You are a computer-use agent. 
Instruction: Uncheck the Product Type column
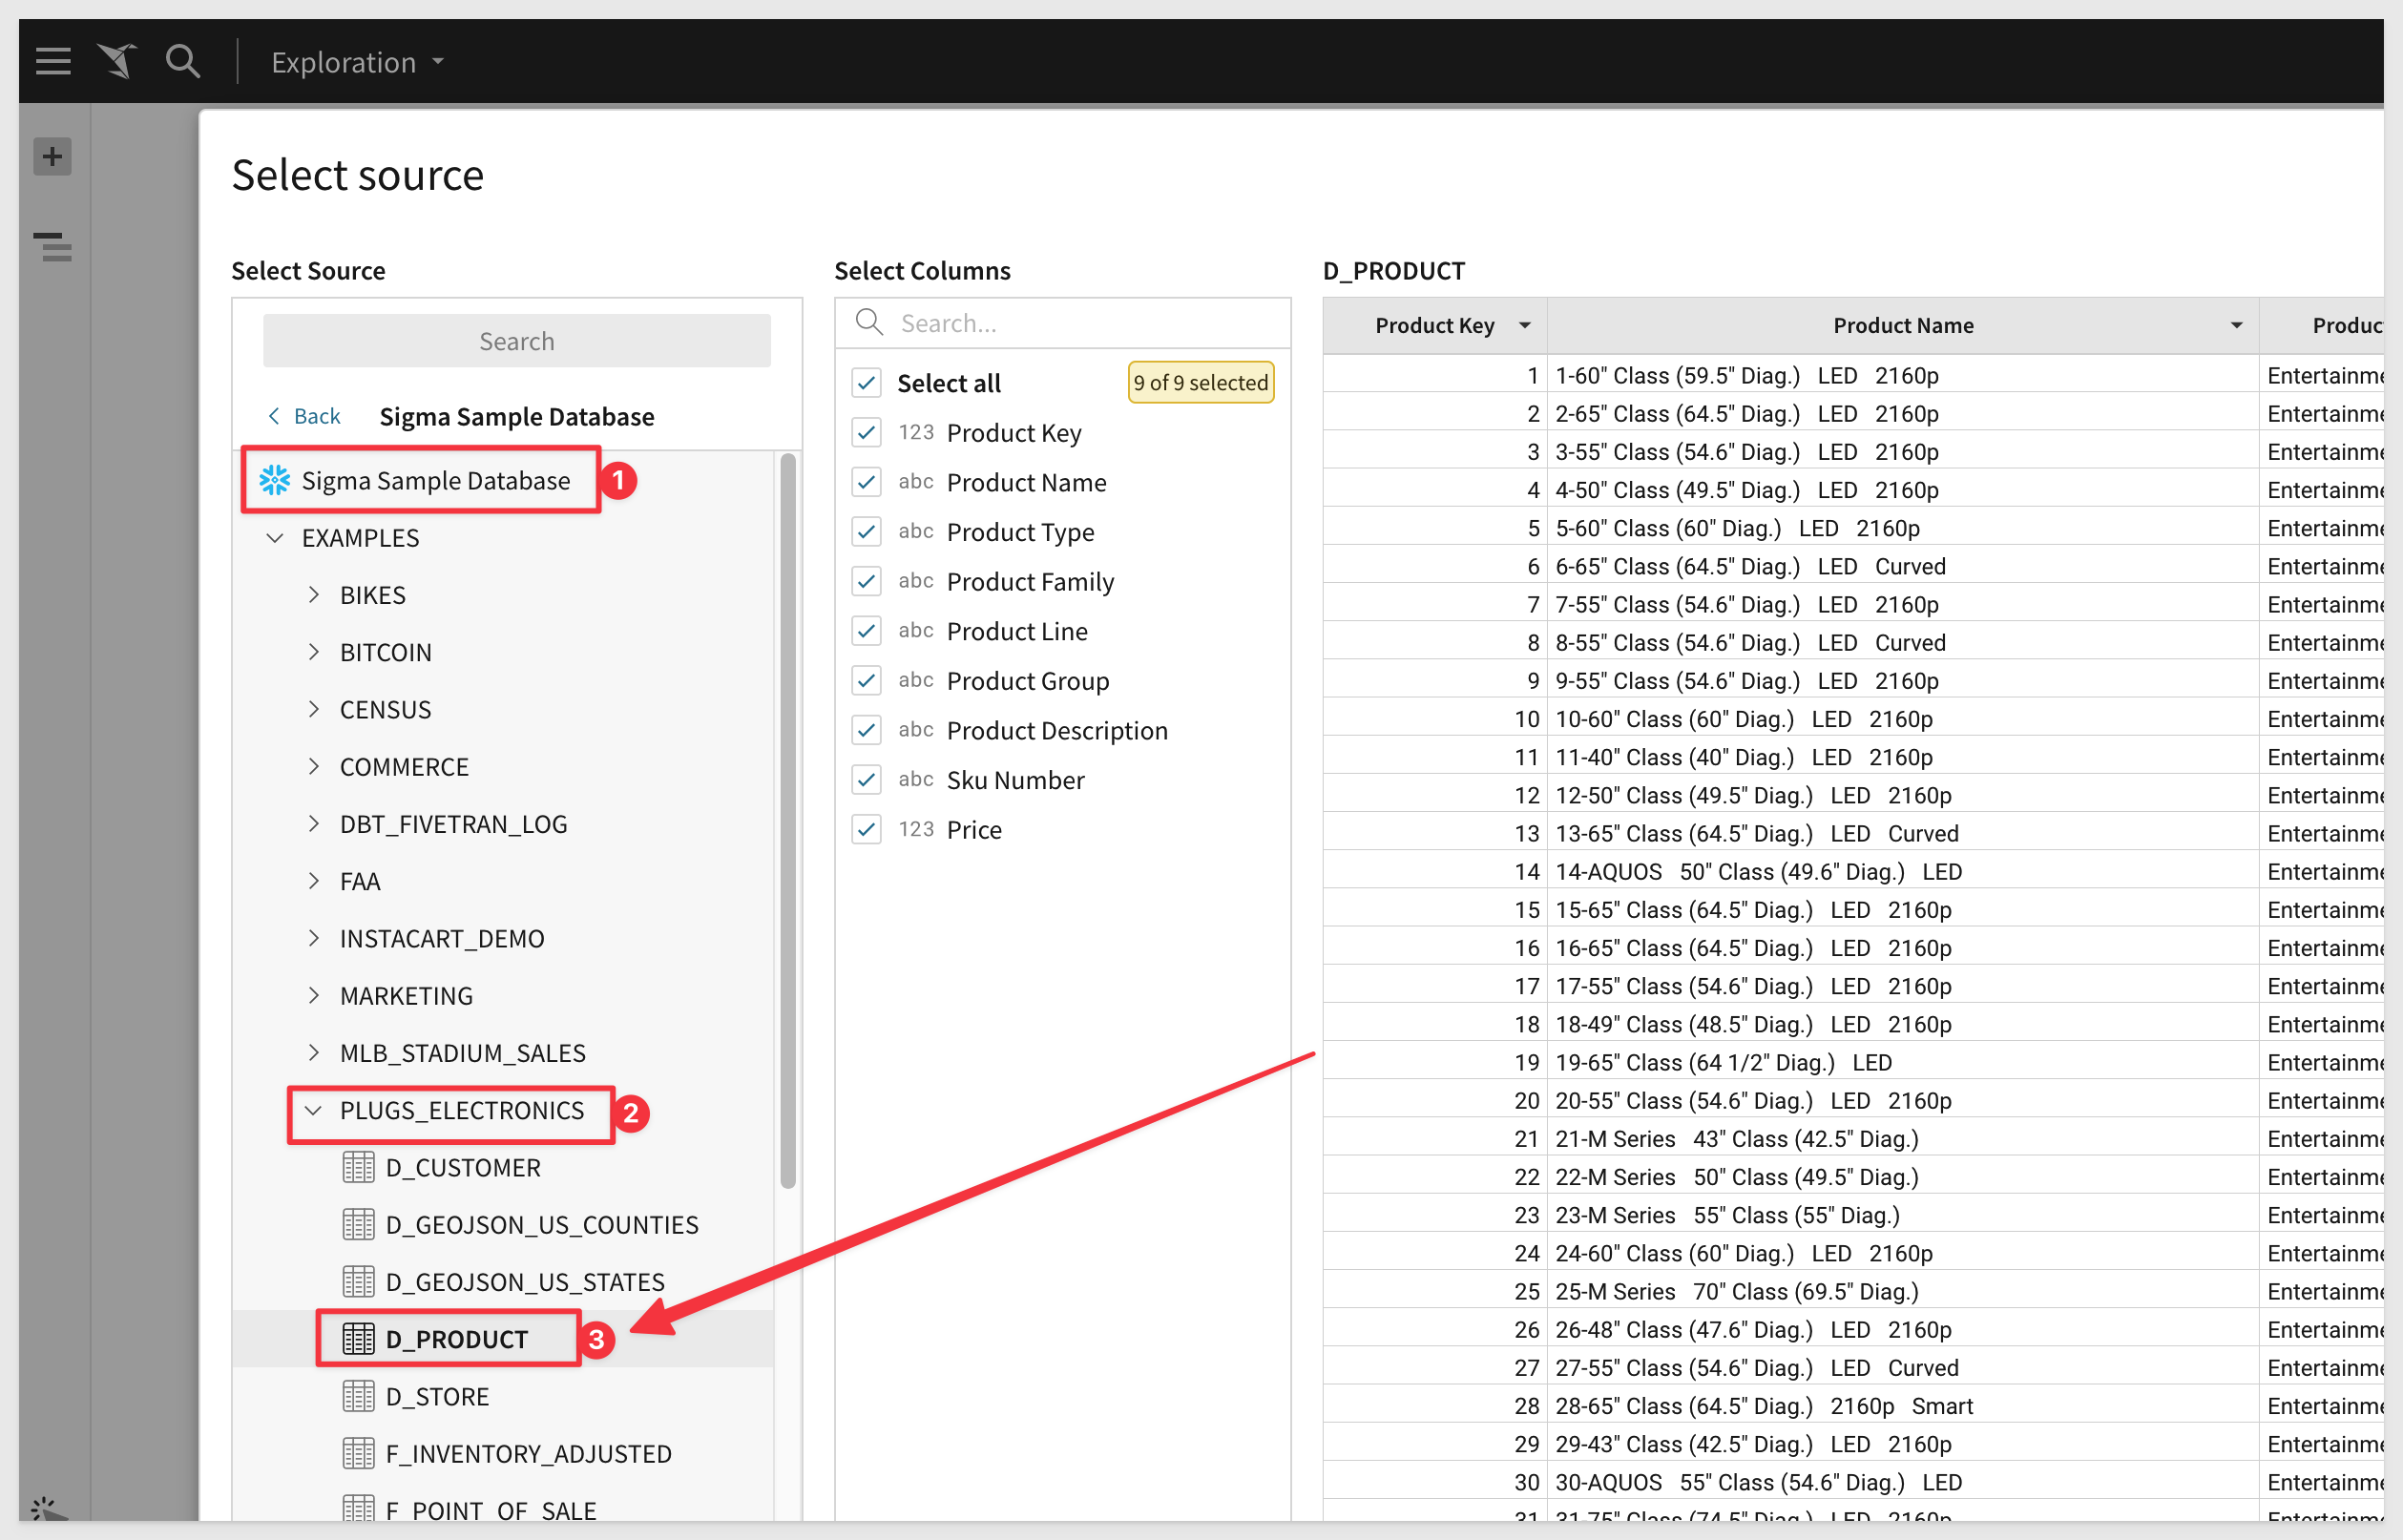[866, 531]
